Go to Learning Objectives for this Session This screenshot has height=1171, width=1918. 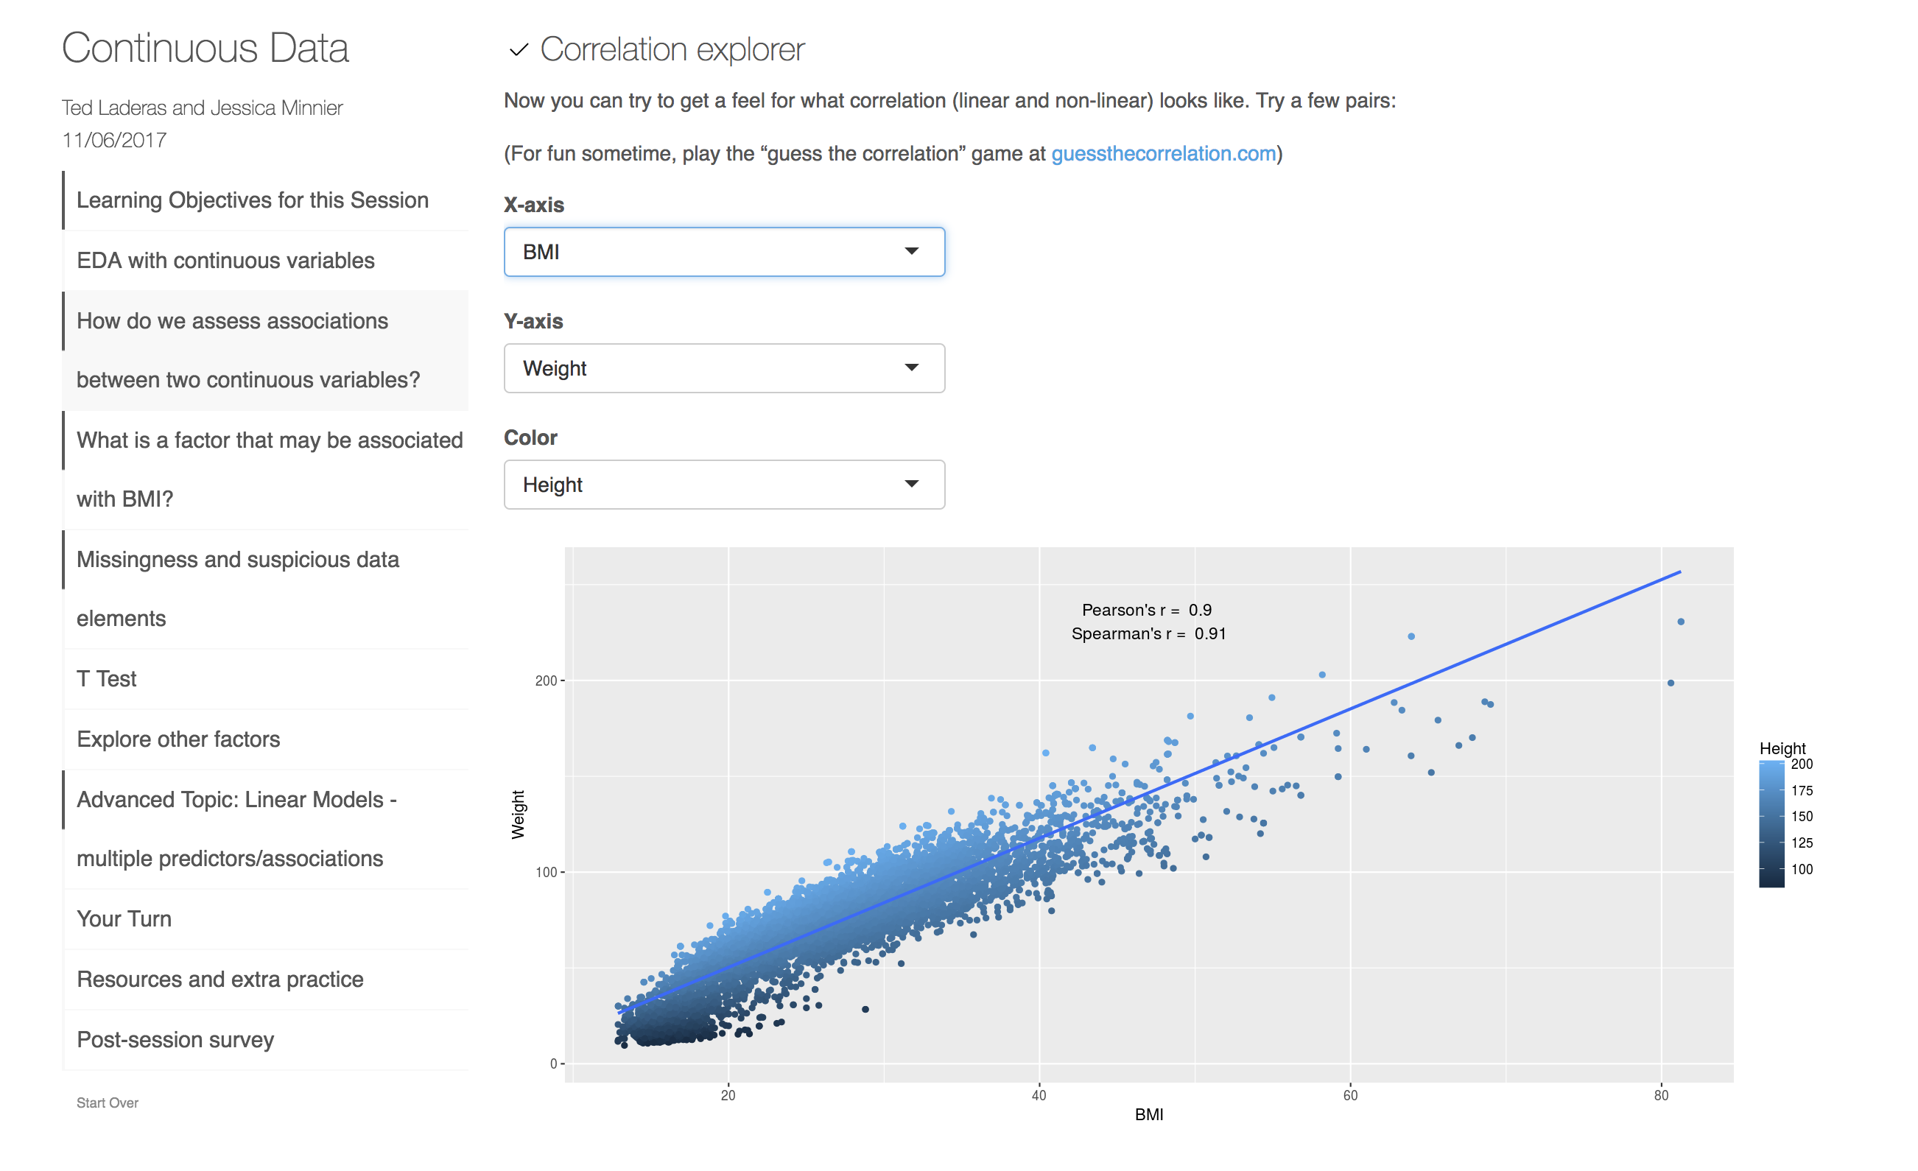pos(265,200)
